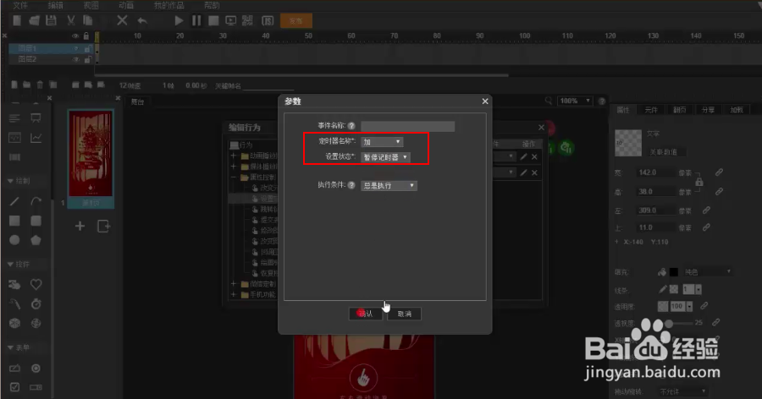
Task: Open the 文件 menu
Action: pyautogui.click(x=20, y=5)
